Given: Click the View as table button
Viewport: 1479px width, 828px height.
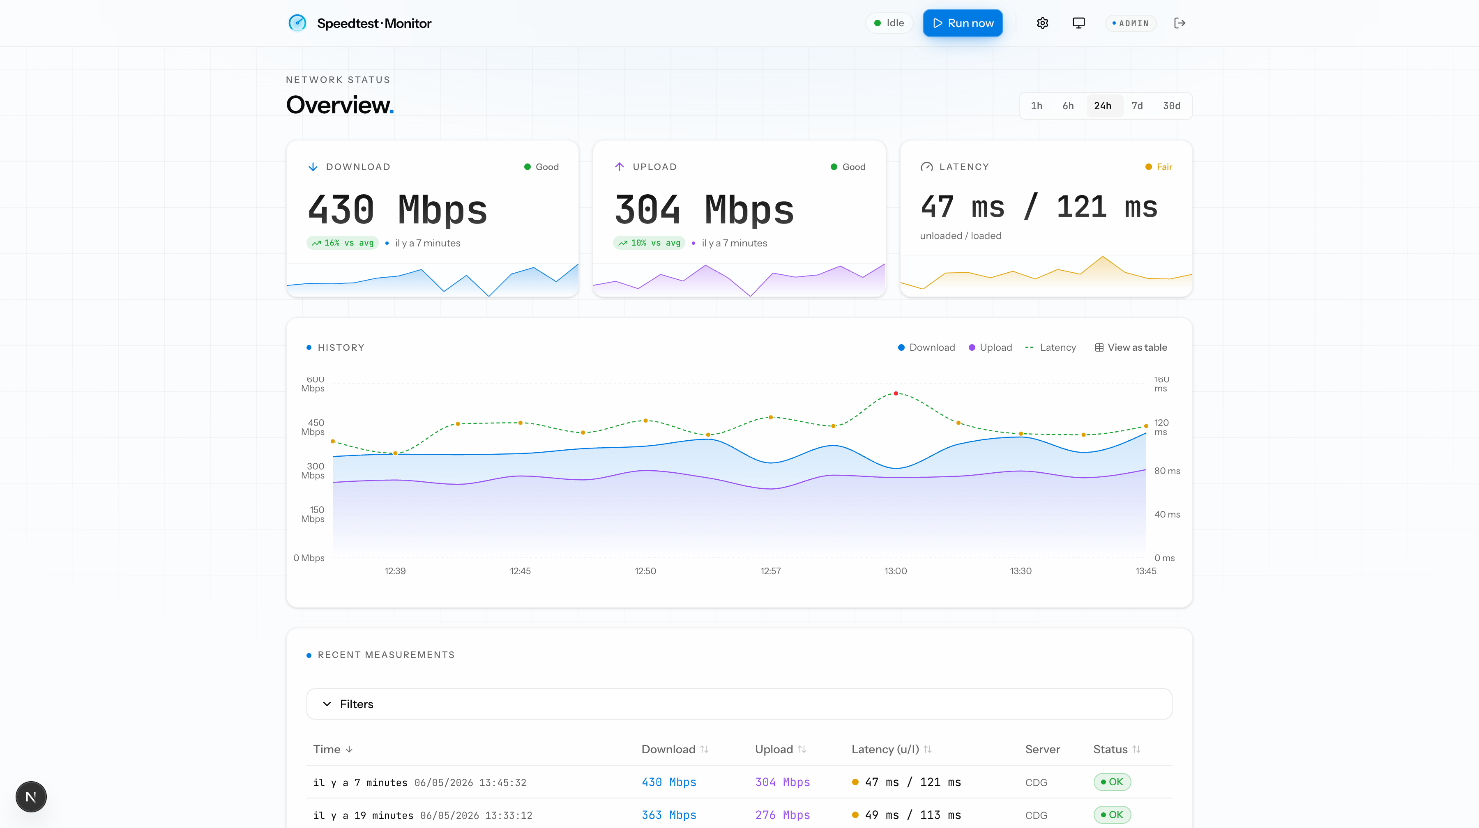Looking at the screenshot, I should (1131, 348).
